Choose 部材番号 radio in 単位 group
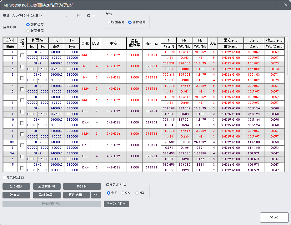The height and width of the screenshot is (225, 291). tap(130, 22)
